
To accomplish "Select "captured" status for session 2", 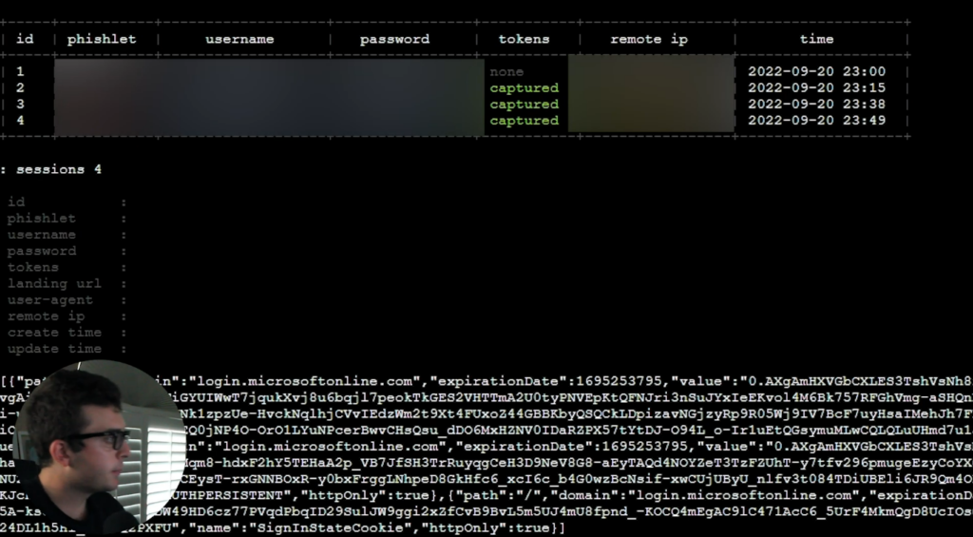I will [x=525, y=88].
